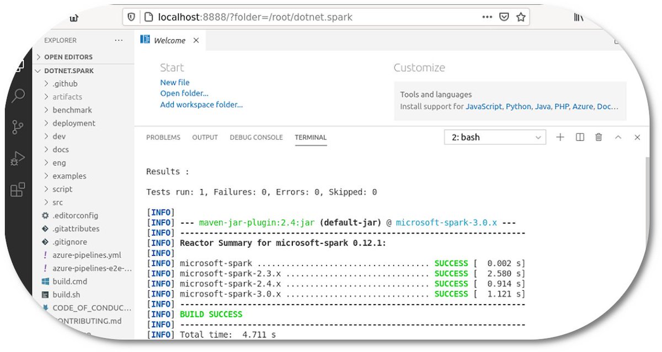
Task: Install PHP support link
Action: point(561,107)
